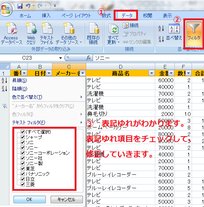Viewport: 204px width, 207px height.
Task: Sort descending with Z-A ribbon icon
Action: 161,39
